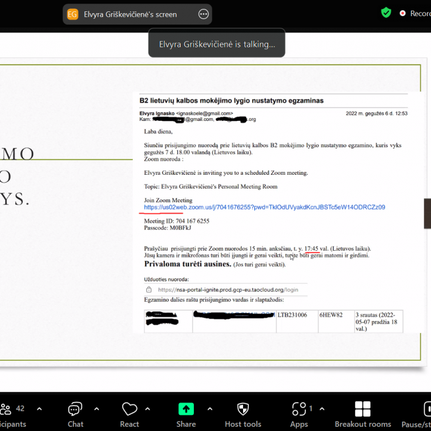Click the green Share screen button
This screenshot has width=431, height=431.
click(186, 409)
